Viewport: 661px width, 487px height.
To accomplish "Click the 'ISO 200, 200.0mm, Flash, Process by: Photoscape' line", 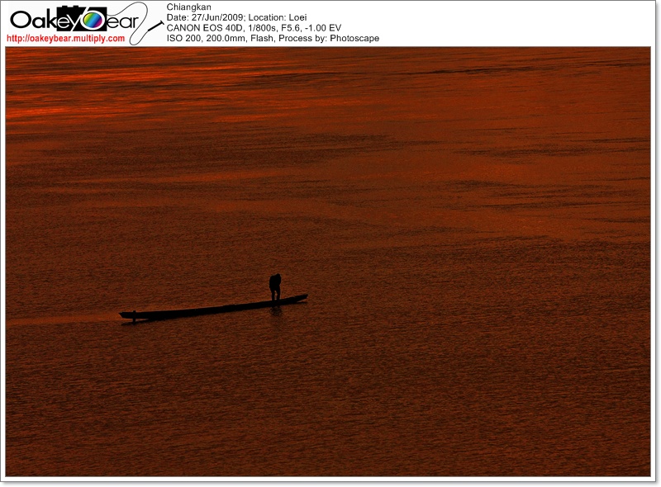I will [273, 38].
